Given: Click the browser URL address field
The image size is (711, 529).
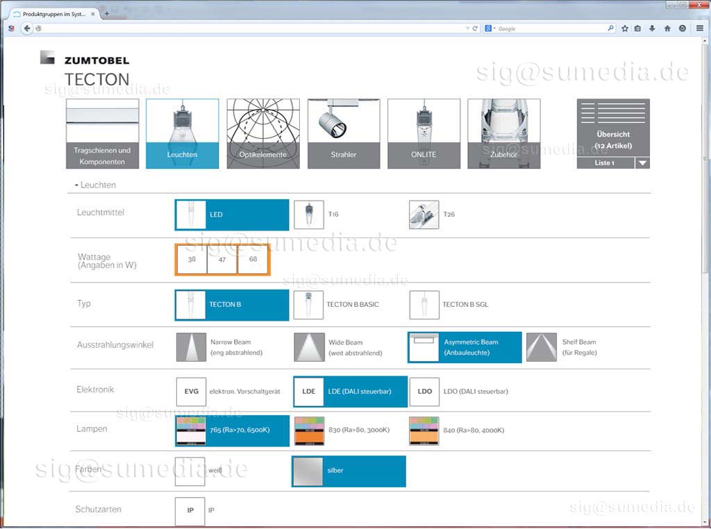Looking at the screenshot, I should click(250, 28).
